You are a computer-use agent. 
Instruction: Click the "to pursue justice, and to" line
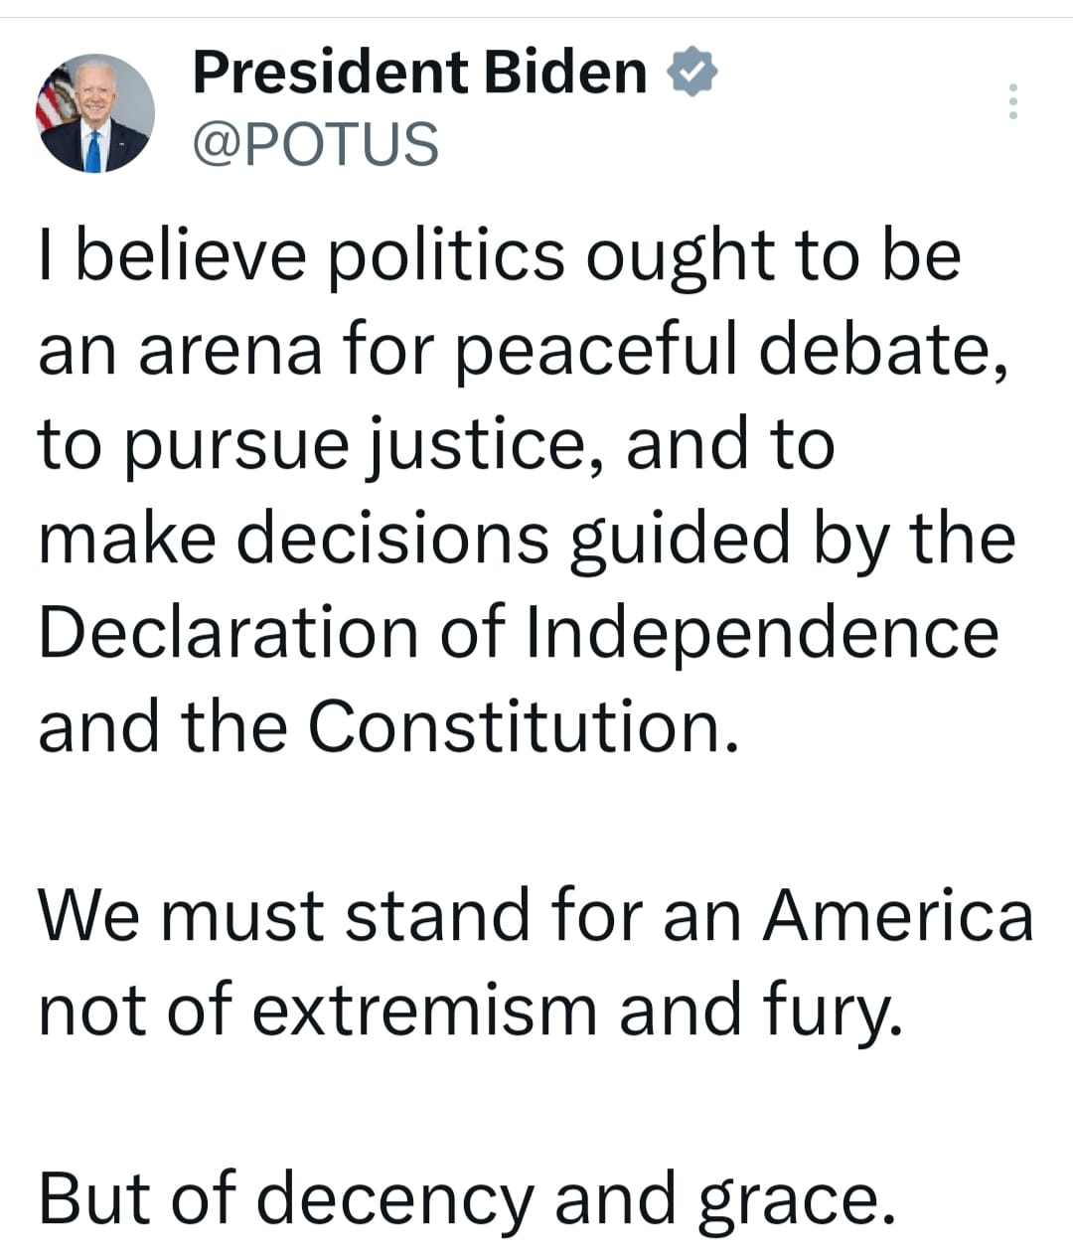pos(436,443)
